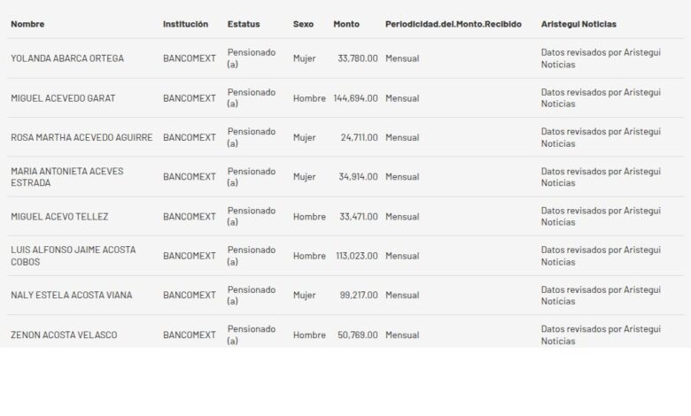The height and width of the screenshot is (416, 691).
Task: Click the ROSA MARTHA ACEVEDO AGUIRRE name cell
Action: pyautogui.click(x=82, y=137)
